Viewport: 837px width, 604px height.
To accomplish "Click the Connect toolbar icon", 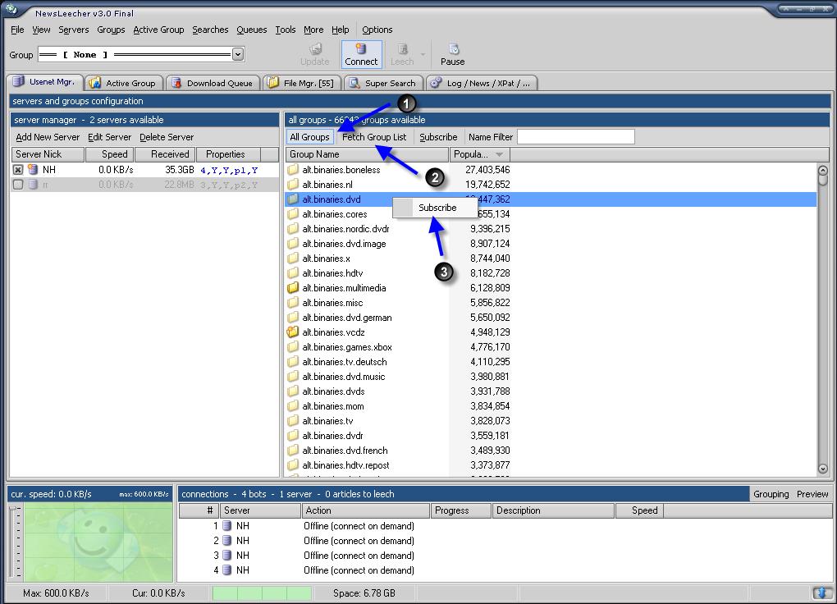I will coord(360,49).
